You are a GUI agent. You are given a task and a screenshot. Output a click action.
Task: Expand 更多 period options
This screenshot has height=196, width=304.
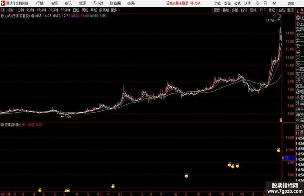(115, 10)
